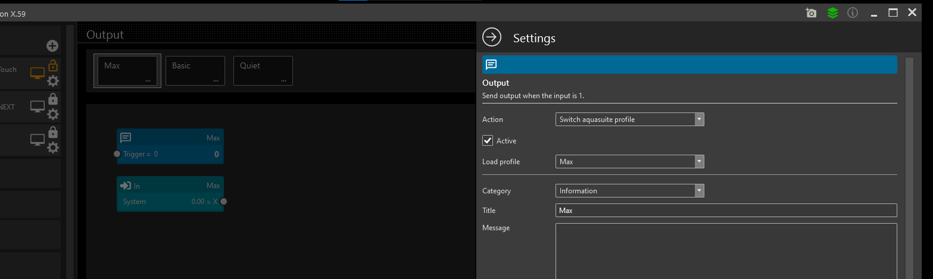The image size is (933, 279).
Task: Uncheck the Active checkbox
Action: click(488, 141)
